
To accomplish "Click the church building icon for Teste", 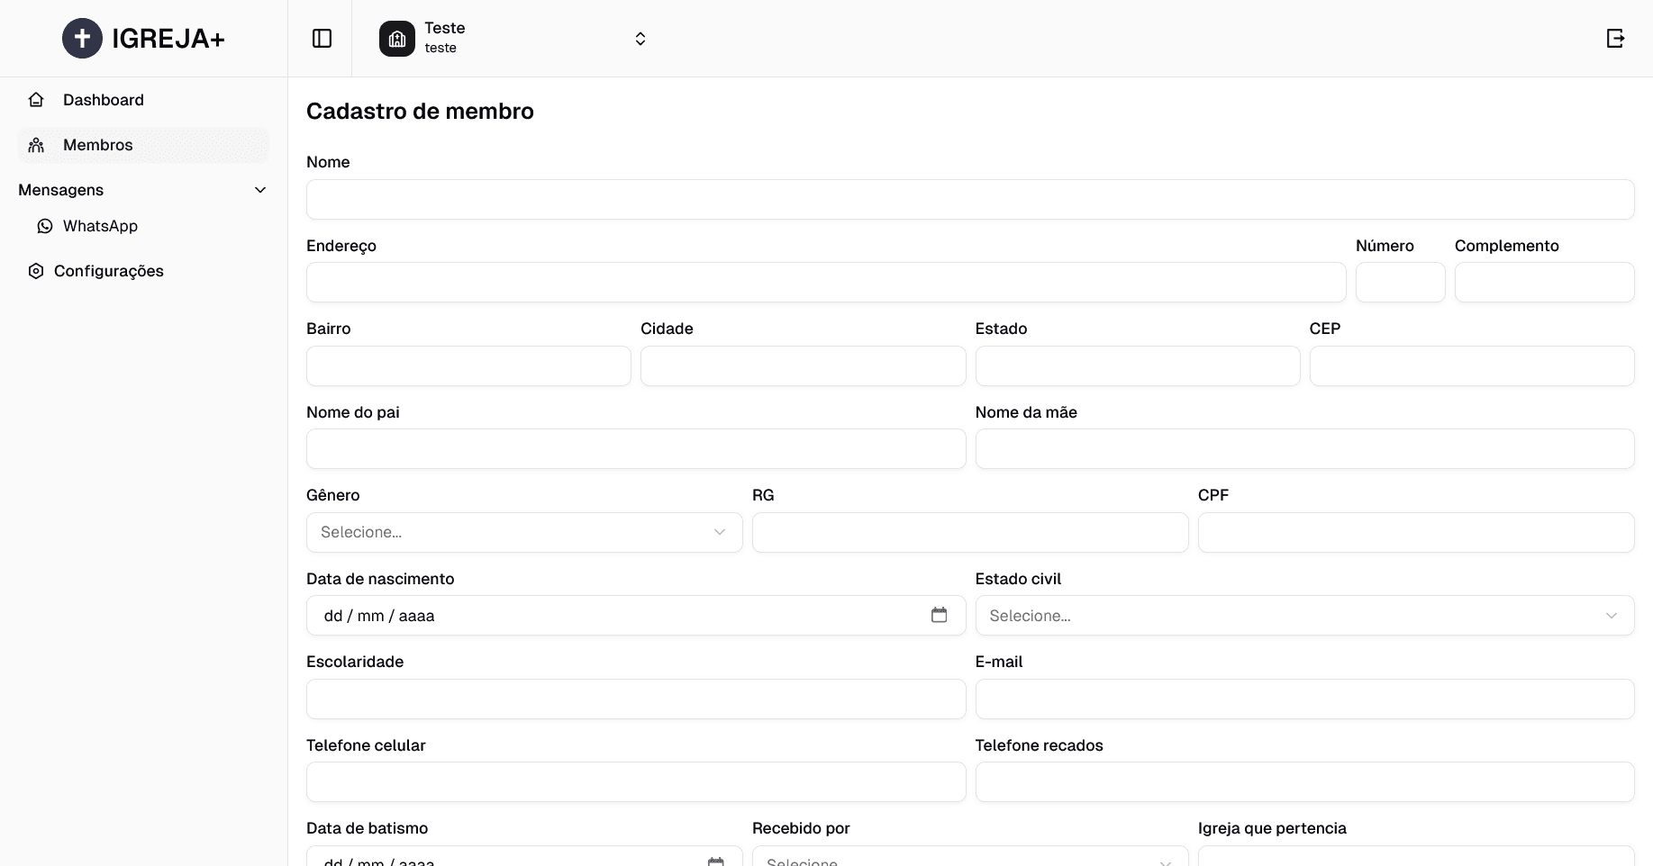I will (397, 39).
